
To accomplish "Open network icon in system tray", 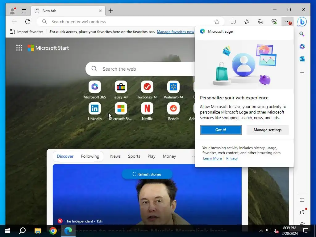I will pos(269,231).
